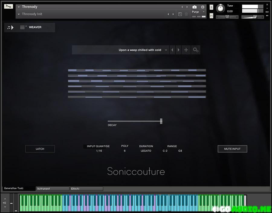Viewport: 272px width, 213px height.
Task: Expand the Threnody instrument name dropdown
Action: pyautogui.click(x=19, y=7)
